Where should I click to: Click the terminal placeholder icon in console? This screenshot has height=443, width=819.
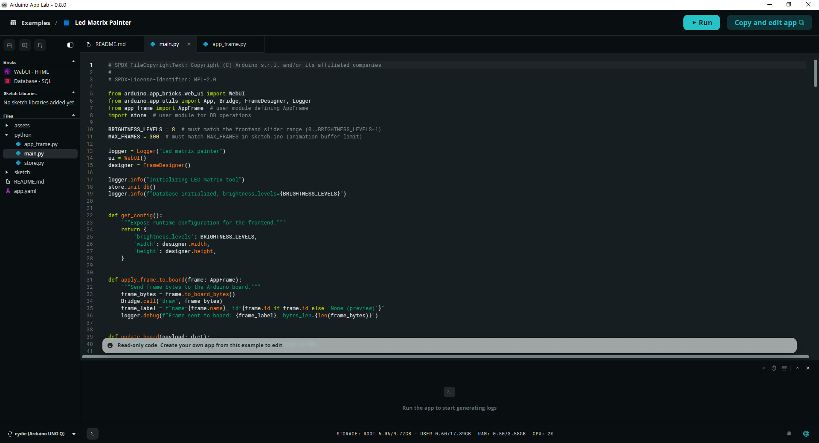pyautogui.click(x=449, y=392)
